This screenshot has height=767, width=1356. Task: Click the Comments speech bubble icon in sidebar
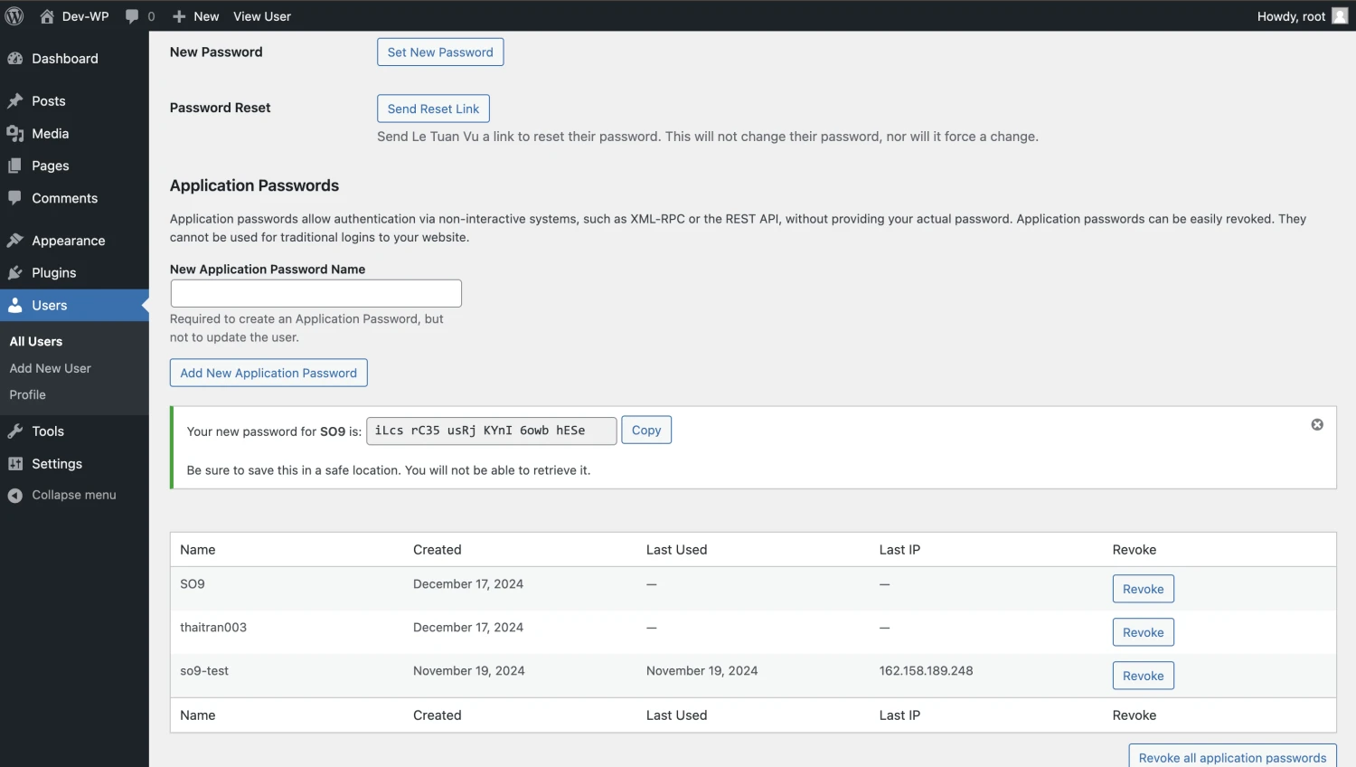point(15,198)
